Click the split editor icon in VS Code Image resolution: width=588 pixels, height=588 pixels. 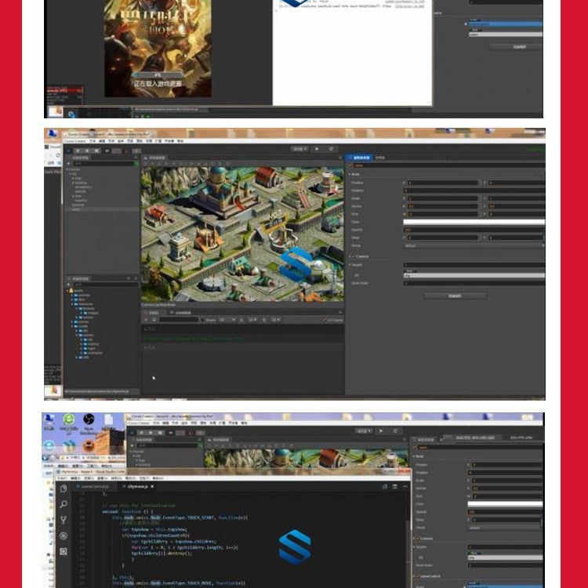[x=385, y=486]
